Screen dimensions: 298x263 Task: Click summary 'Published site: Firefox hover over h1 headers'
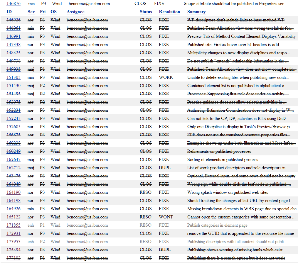(233, 45)
